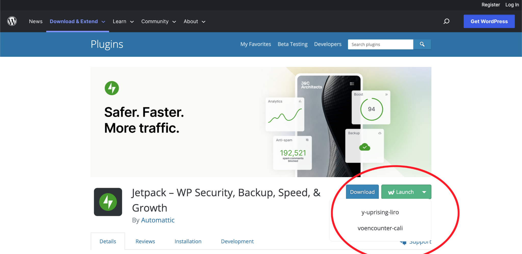Expand the Download & Extend menu
This screenshot has height=254, width=522.
pyautogui.click(x=77, y=21)
